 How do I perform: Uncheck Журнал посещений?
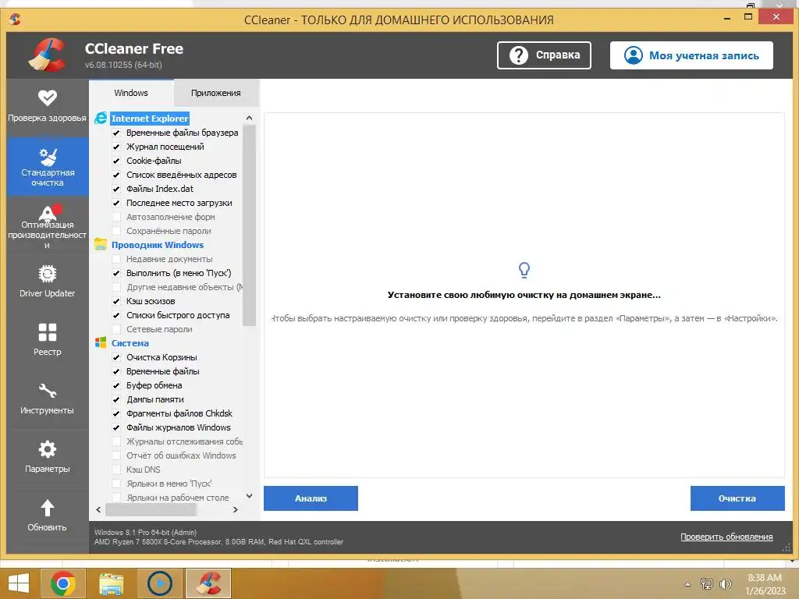coord(116,147)
